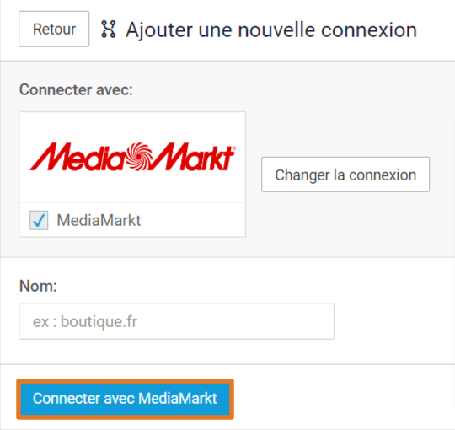Click the Changer la connexion button
The image size is (455, 430).
pos(345,175)
